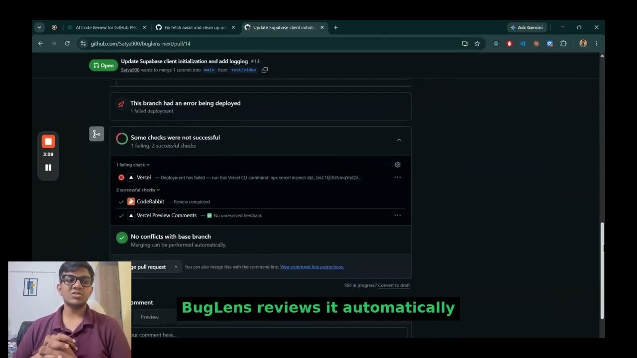Open the red shield extension icon
Image resolution: width=637 pixels, height=358 pixels.
pos(509,43)
